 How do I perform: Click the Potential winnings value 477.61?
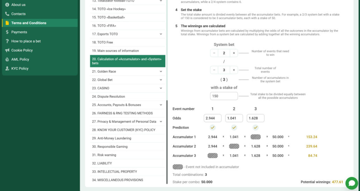pos(337,182)
